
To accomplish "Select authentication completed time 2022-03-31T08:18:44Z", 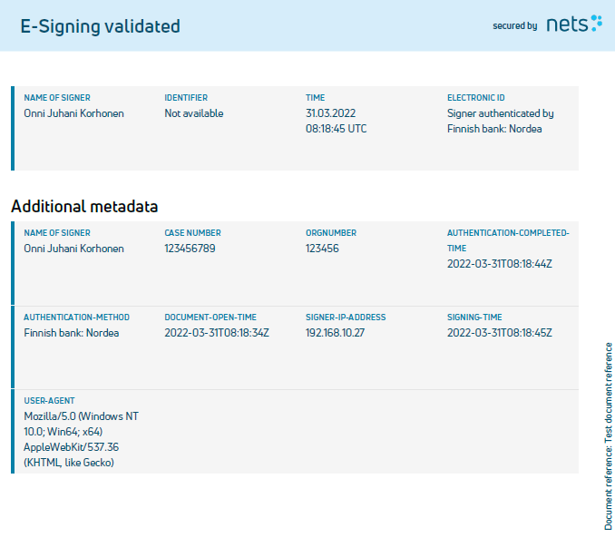I will (499, 264).
